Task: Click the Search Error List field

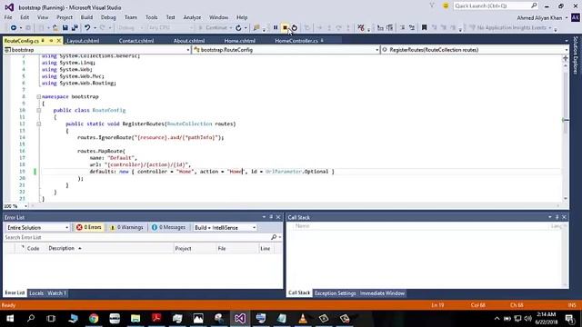Action: tap(137, 237)
